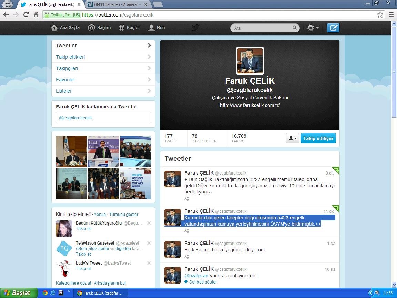
Task: Open Takipçileri in sidebar
Action: pos(103,68)
